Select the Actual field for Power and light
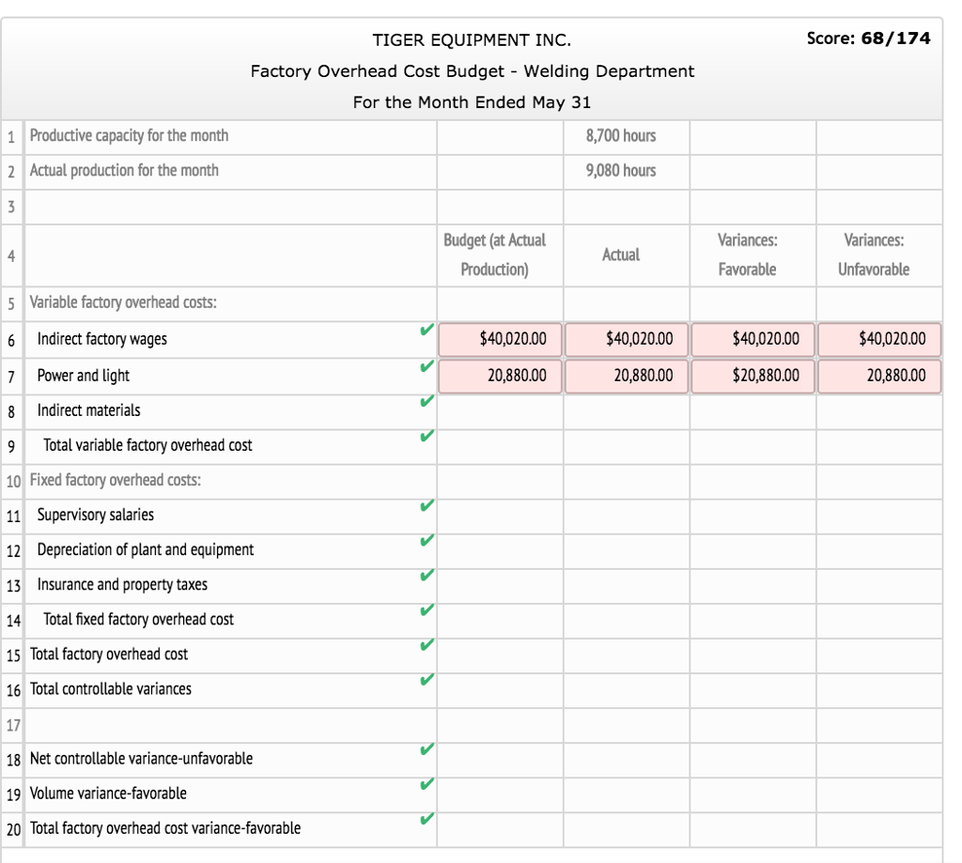This screenshot has width=962, height=863. pos(627,376)
